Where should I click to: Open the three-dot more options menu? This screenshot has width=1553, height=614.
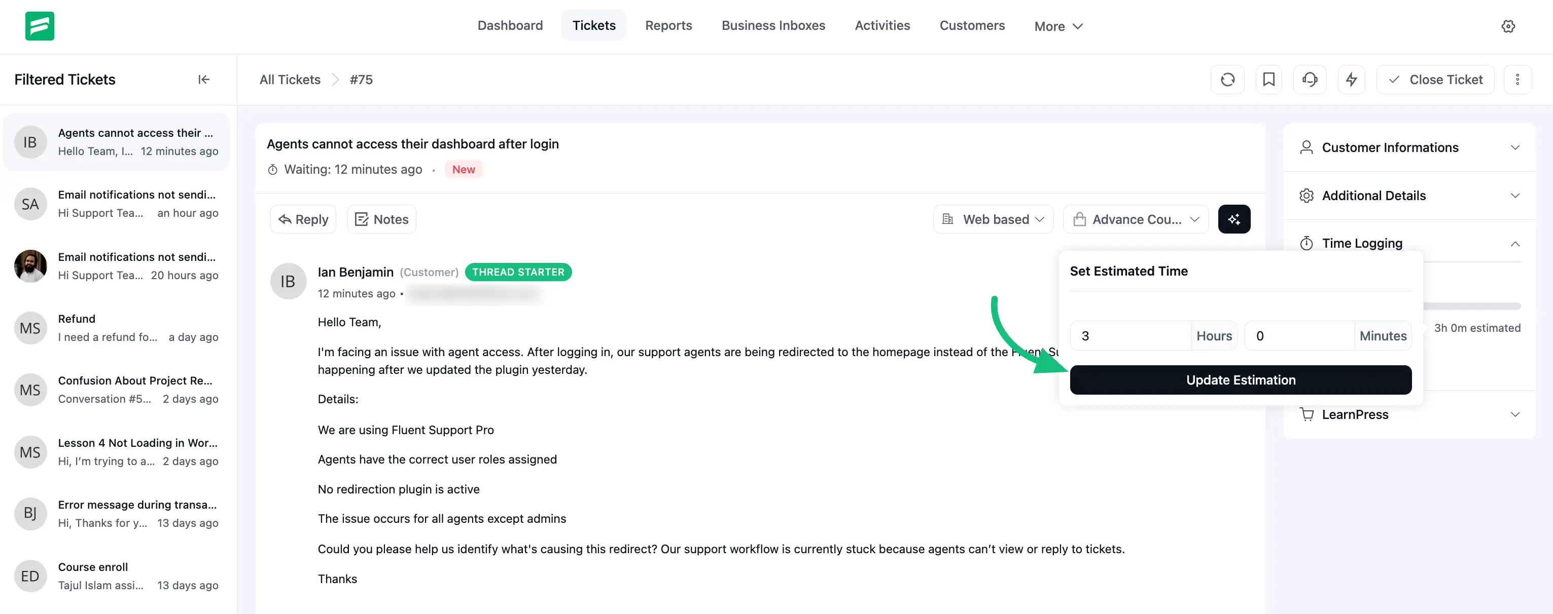[x=1517, y=80]
